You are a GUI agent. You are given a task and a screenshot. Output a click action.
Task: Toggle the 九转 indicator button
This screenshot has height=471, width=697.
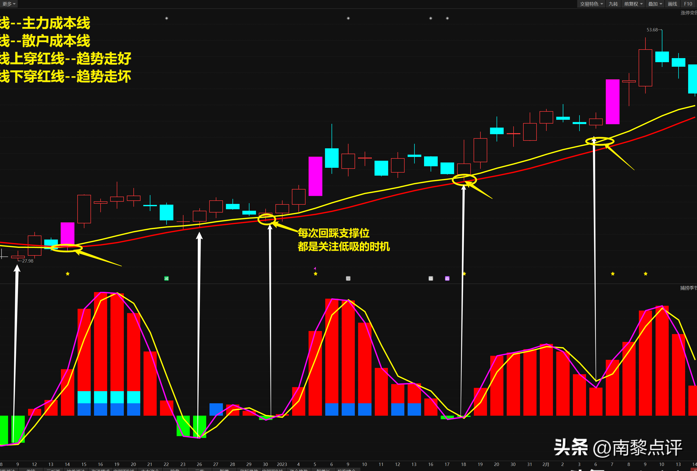click(613, 4)
